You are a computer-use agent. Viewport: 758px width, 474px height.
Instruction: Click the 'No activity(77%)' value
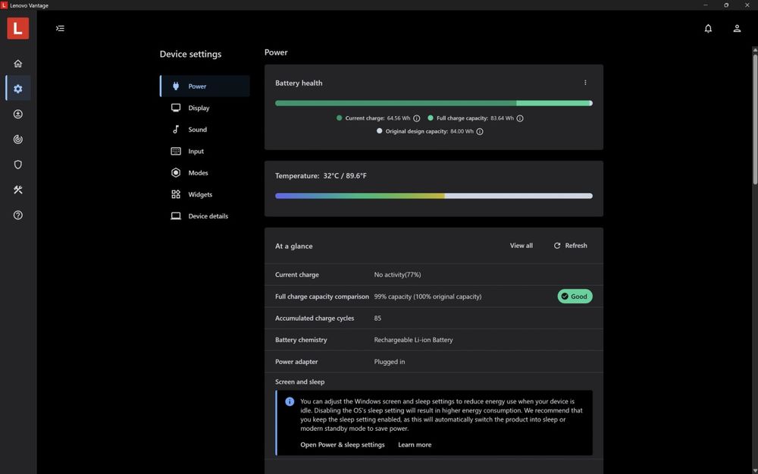[x=397, y=275]
